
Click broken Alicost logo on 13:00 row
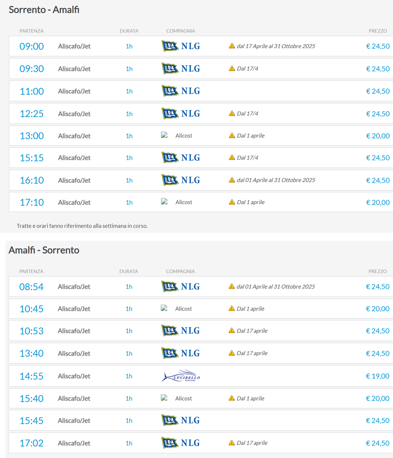click(164, 135)
